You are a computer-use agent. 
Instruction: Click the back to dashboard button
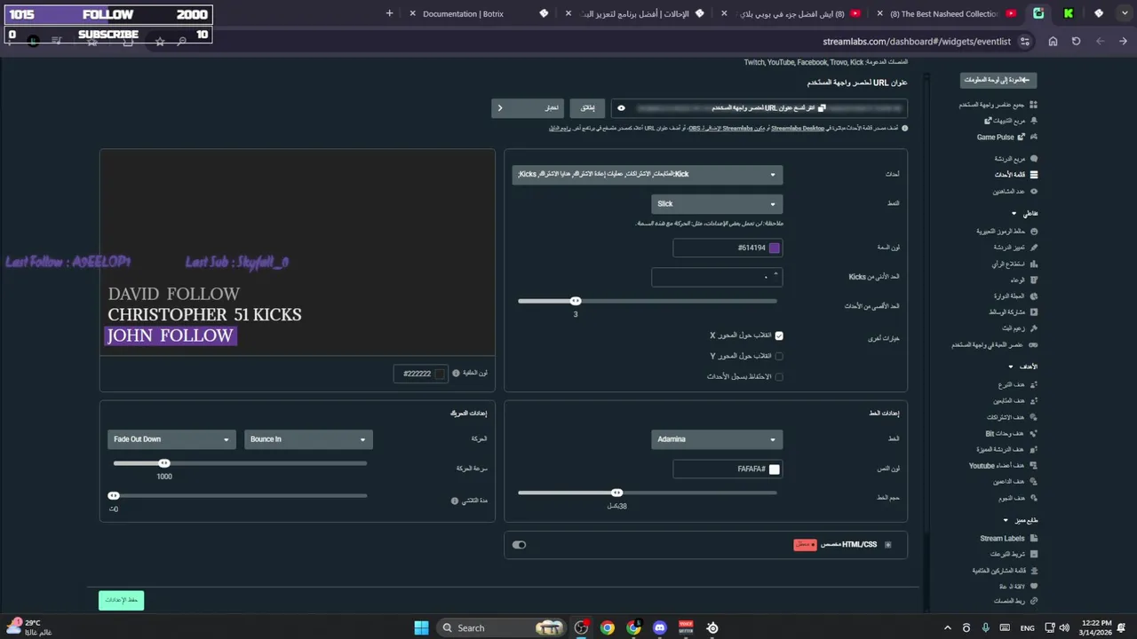point(998,80)
